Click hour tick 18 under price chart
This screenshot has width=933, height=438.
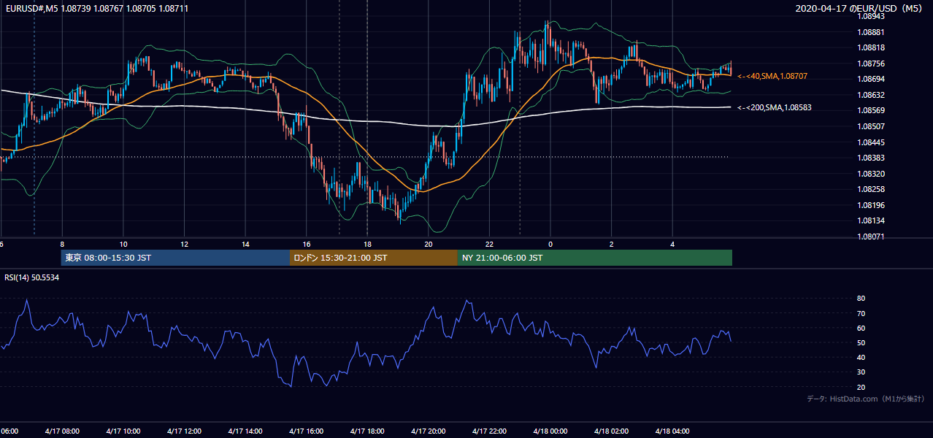point(367,245)
